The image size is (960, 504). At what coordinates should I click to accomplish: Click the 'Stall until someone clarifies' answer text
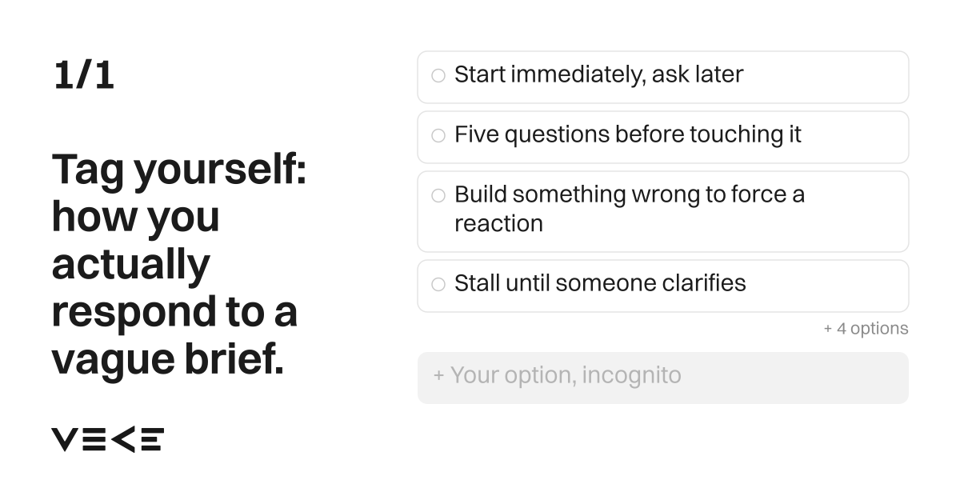point(600,283)
